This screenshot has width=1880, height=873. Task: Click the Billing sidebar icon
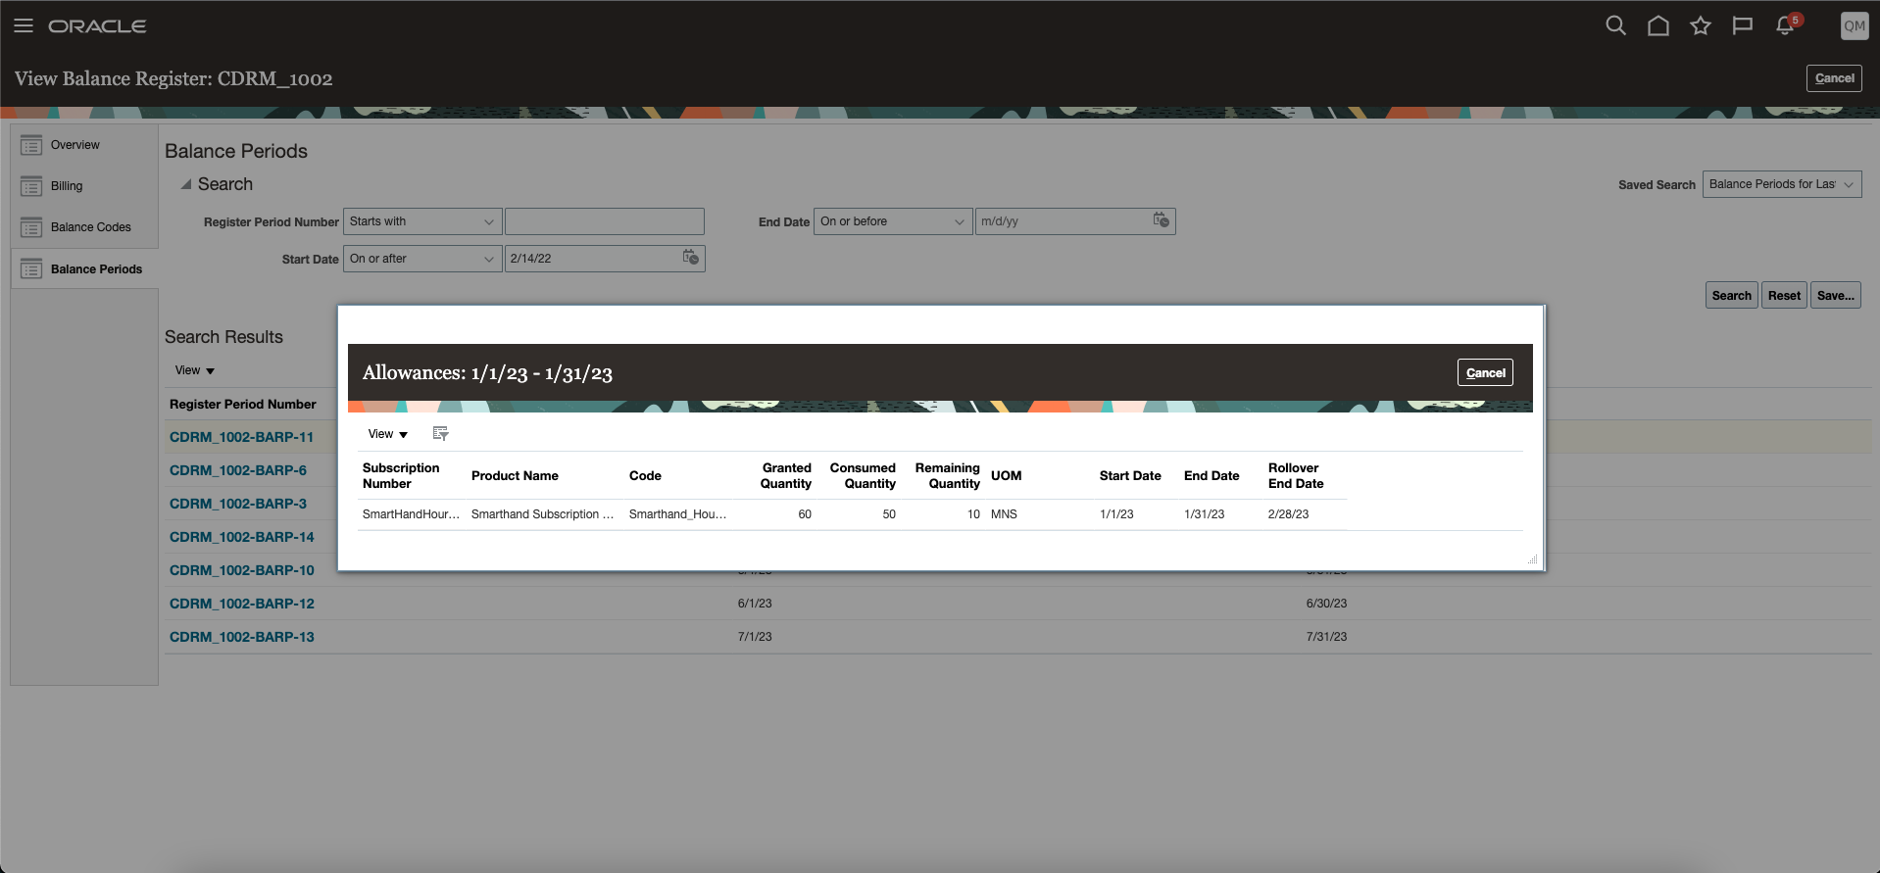tap(31, 186)
